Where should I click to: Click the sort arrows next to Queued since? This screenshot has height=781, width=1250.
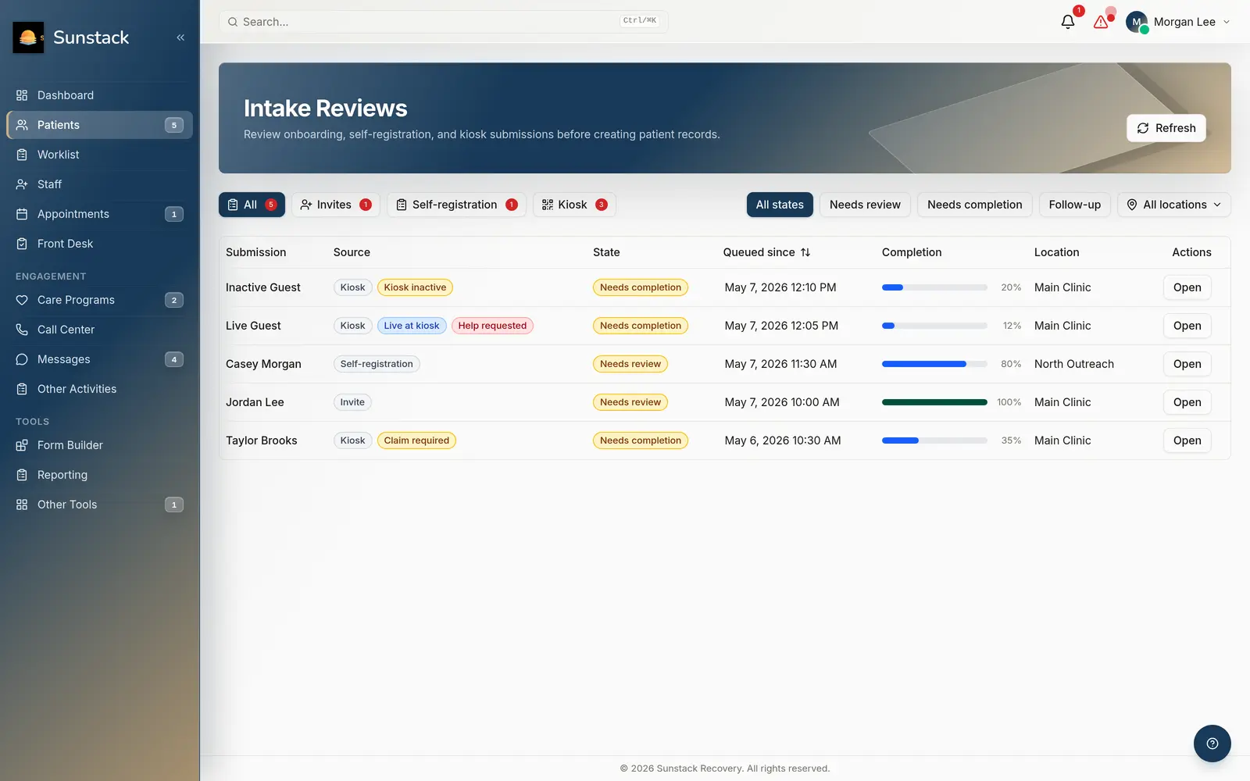tap(805, 252)
